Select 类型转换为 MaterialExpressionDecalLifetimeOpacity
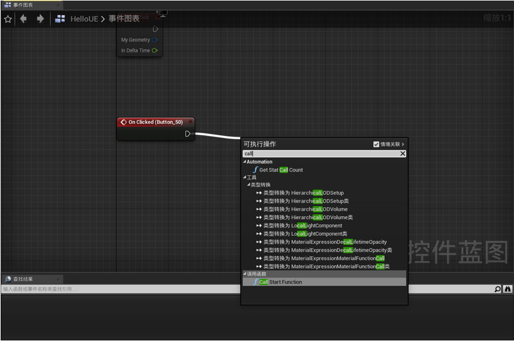Screen dimensions: 514x341 click(x=325, y=242)
